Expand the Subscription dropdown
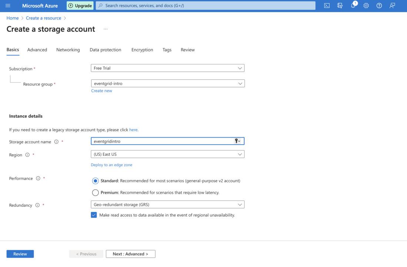 coord(167,68)
